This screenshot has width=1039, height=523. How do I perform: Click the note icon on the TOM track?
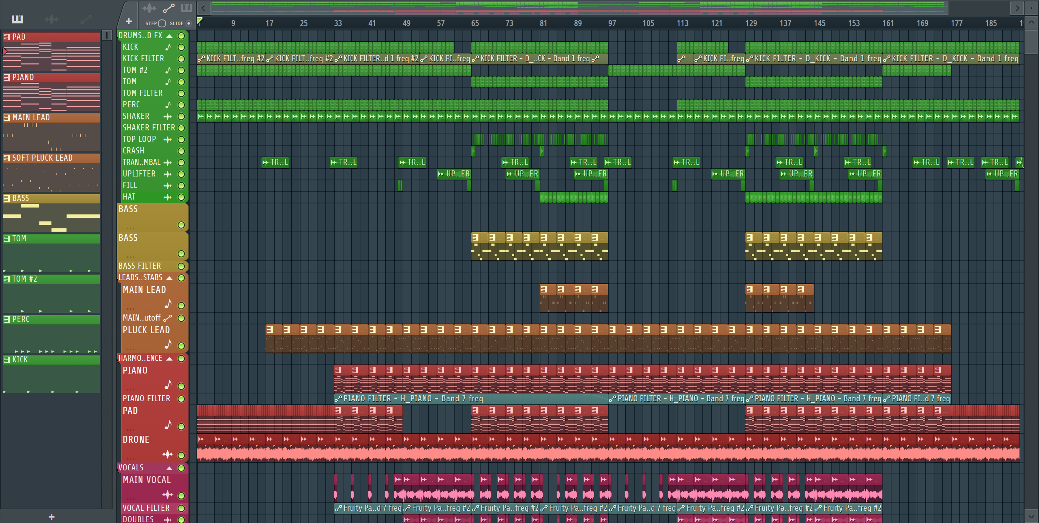pyautogui.click(x=168, y=82)
